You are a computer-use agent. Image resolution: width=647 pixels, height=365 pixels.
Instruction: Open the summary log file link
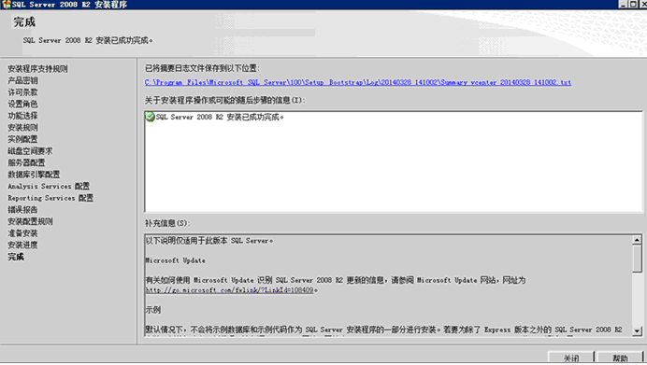pos(358,82)
